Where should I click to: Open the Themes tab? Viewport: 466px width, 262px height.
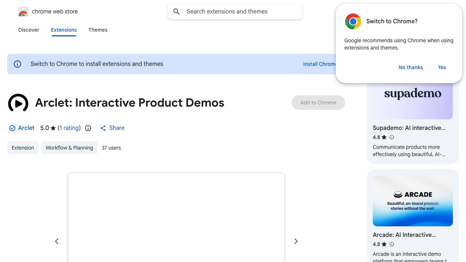pyautogui.click(x=98, y=30)
